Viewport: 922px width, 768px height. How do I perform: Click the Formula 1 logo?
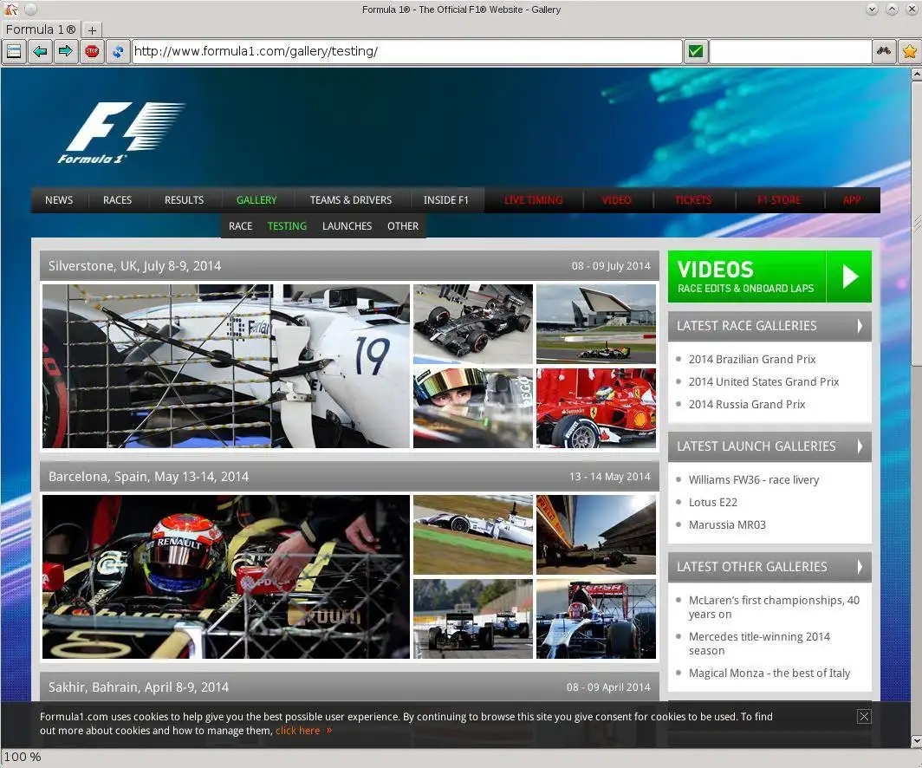tap(120, 133)
